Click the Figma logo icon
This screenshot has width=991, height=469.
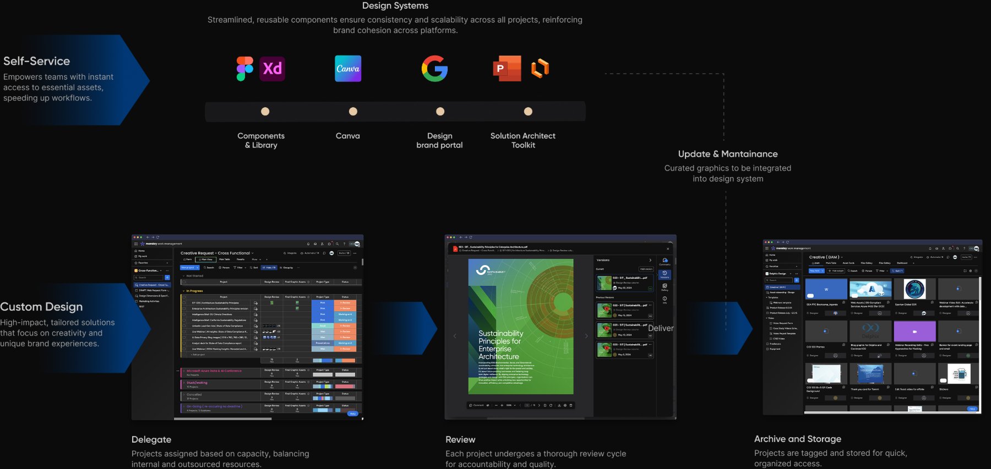coord(245,69)
